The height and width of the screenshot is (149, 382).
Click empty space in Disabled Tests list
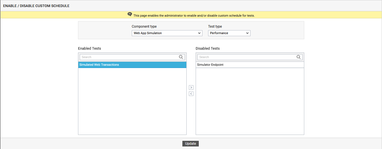point(250,102)
